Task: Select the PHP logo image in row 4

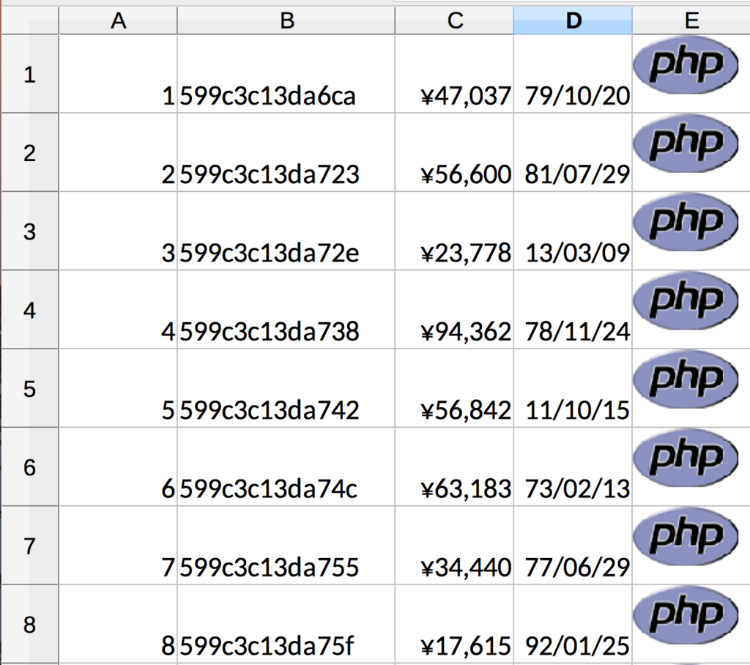Action: pos(686,301)
